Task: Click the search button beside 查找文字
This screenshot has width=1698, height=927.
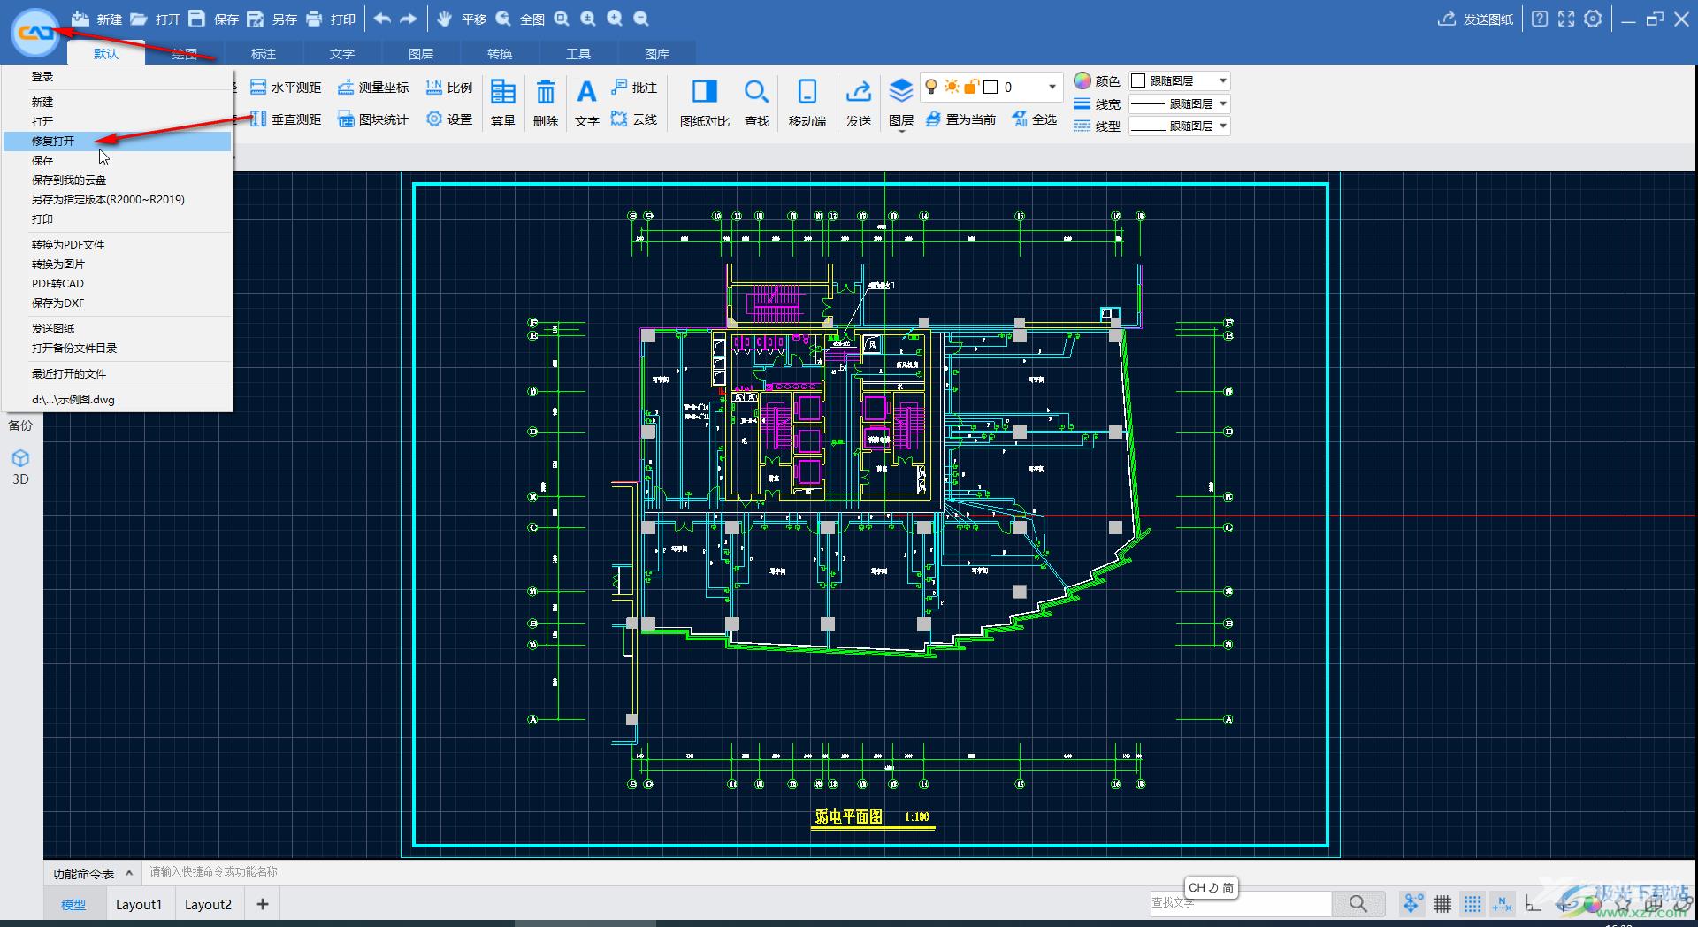Action: [x=1358, y=903]
